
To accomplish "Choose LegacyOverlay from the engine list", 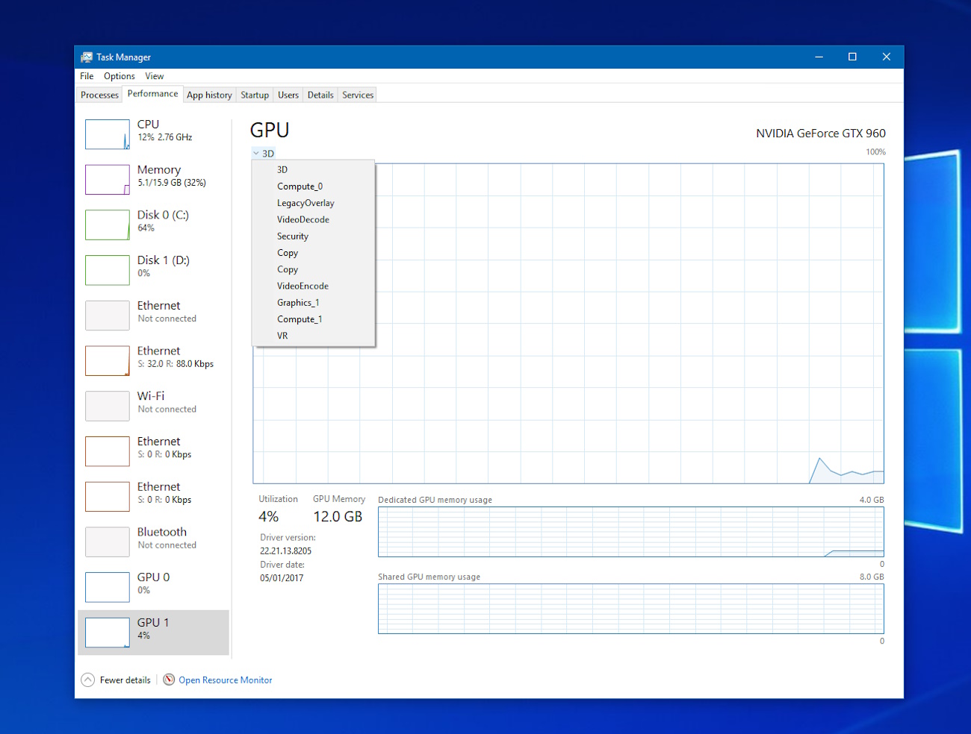I will click(x=314, y=203).
